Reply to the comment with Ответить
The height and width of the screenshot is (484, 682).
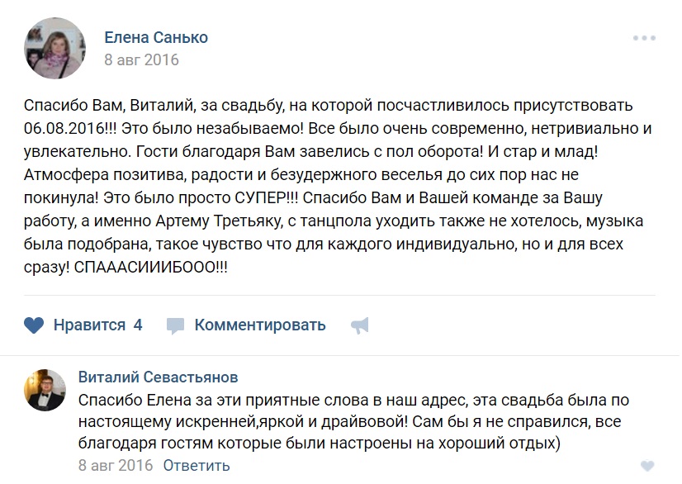(x=197, y=465)
